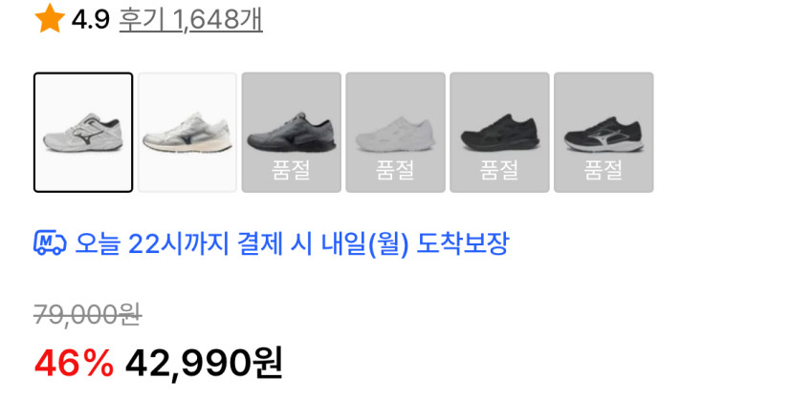812x400 pixels.
Task: Select the sold-out black sneaker with white logo
Action: pyautogui.click(x=604, y=133)
